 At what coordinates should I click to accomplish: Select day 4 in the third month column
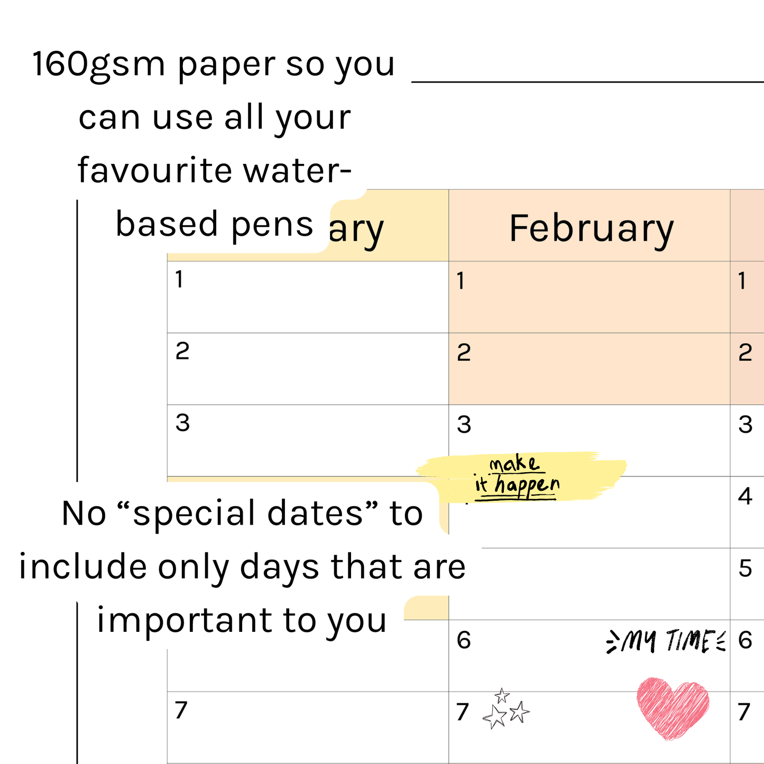745,496
